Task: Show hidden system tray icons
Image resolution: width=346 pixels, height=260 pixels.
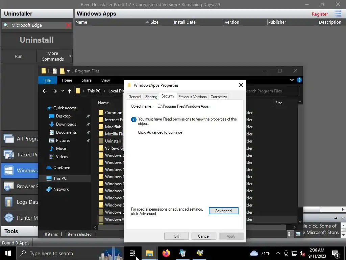Action: pyautogui.click(x=278, y=253)
